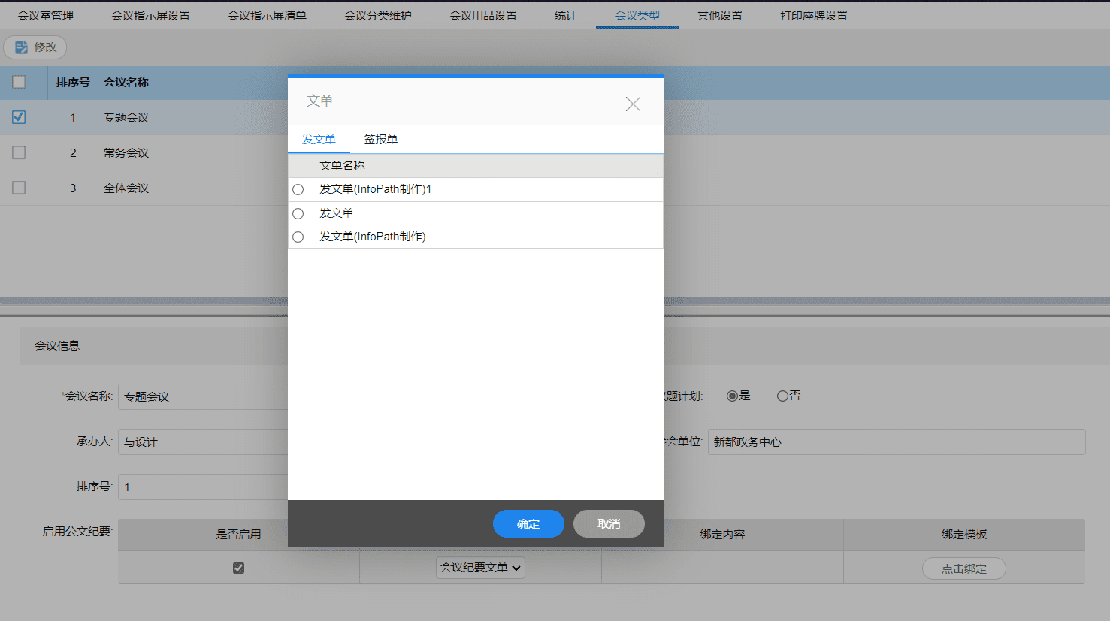Click the 全体会议 table cell
1110x621 pixels.
(x=126, y=188)
